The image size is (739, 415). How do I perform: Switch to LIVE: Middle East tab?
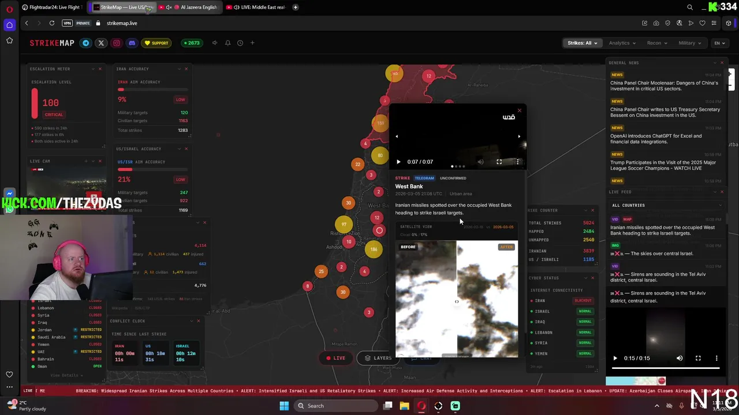tap(256, 7)
